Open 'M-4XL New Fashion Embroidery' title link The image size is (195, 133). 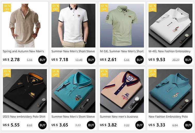click(169, 51)
